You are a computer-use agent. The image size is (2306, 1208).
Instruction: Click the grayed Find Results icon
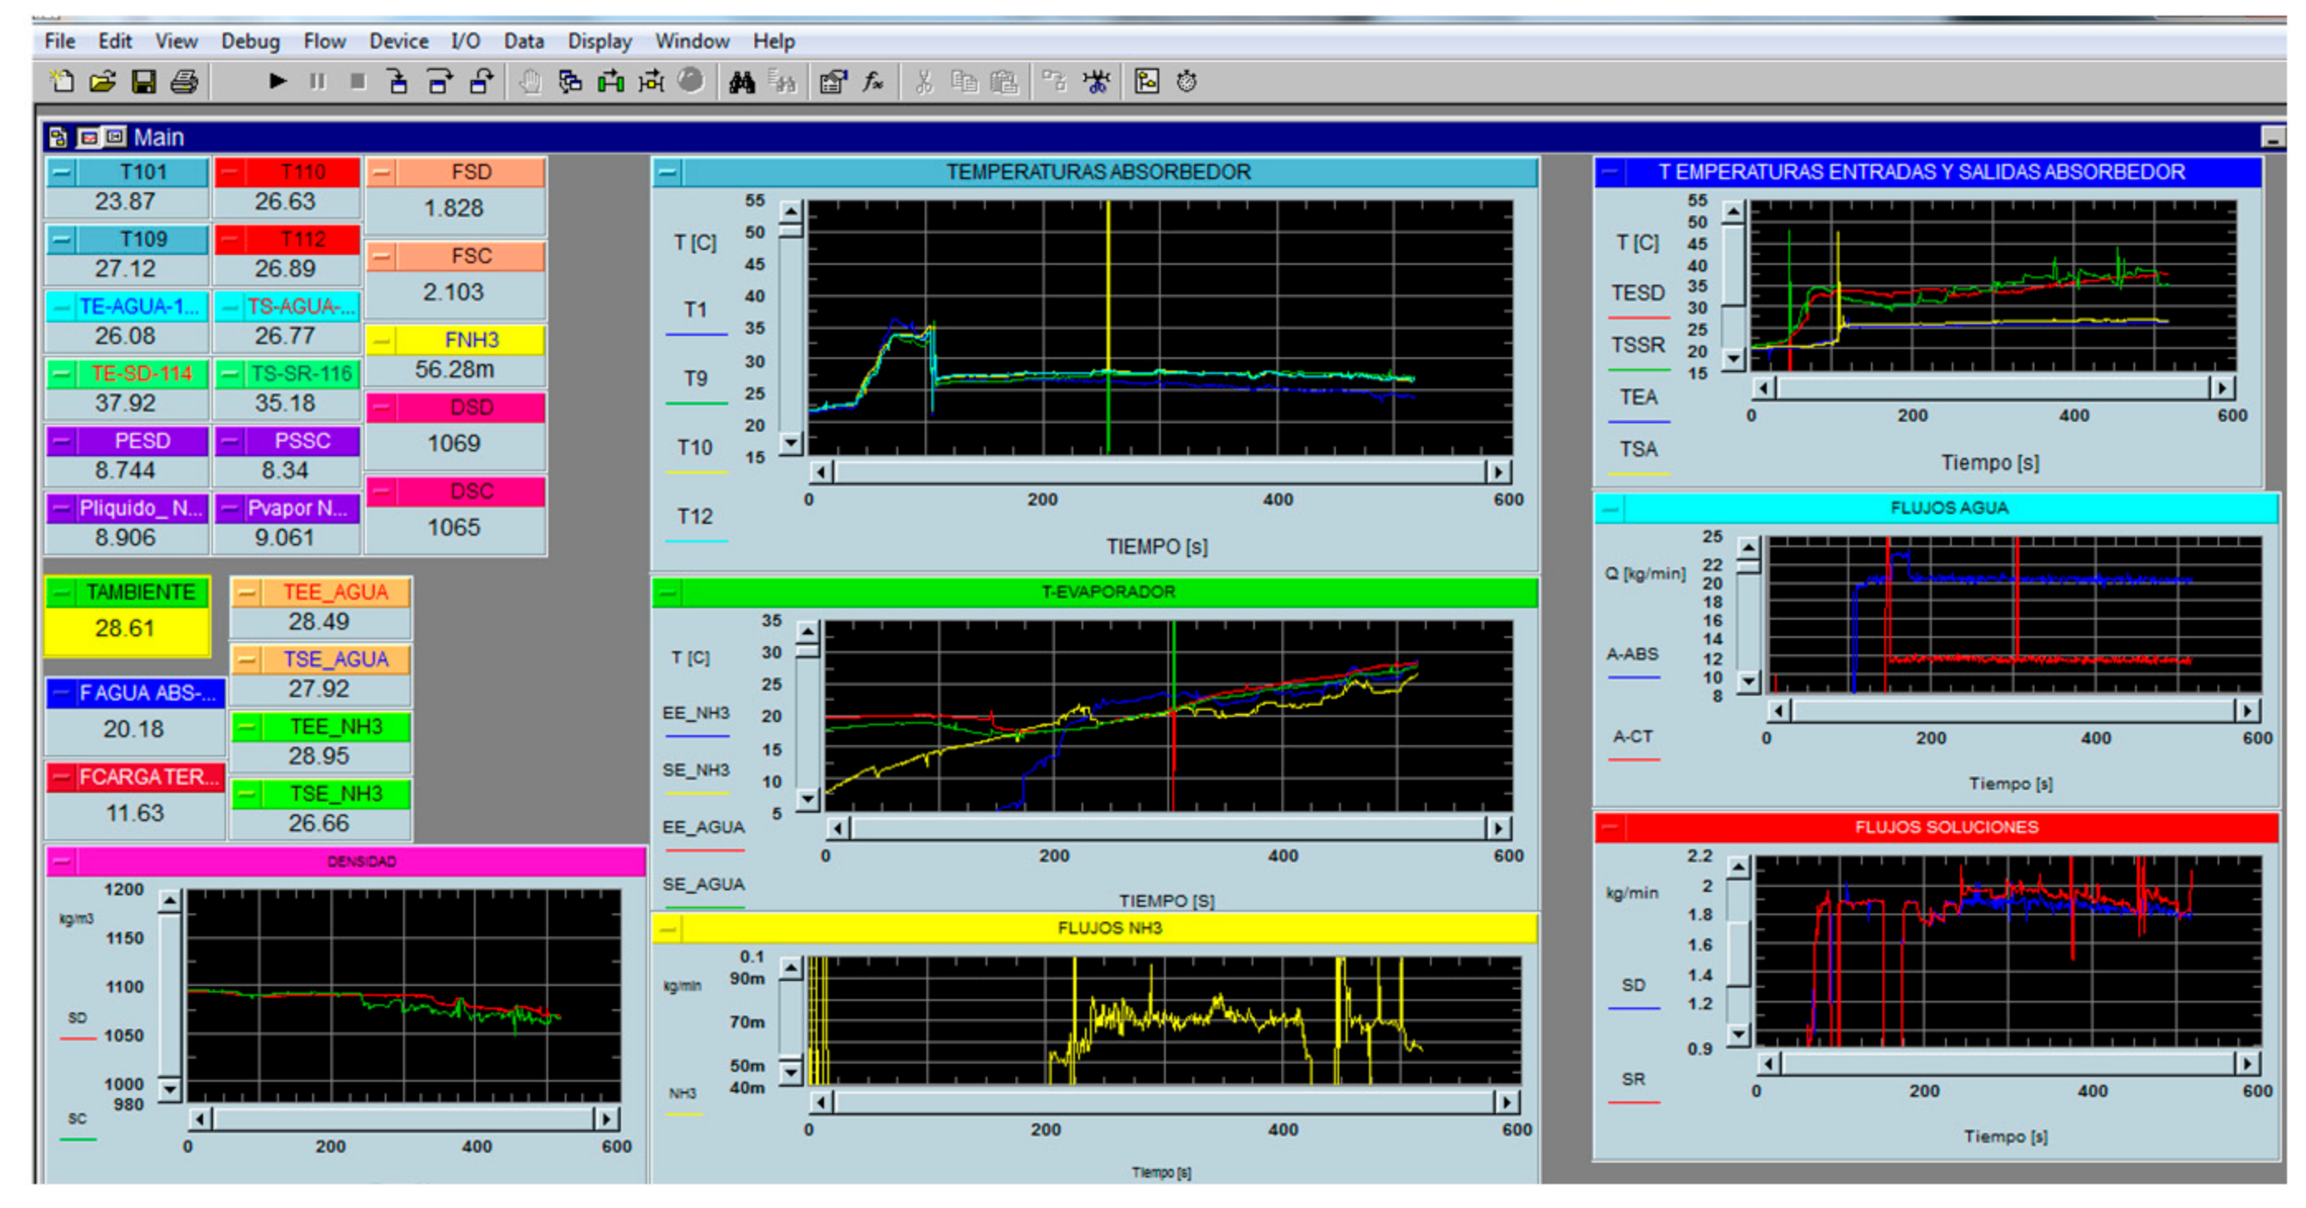782,82
